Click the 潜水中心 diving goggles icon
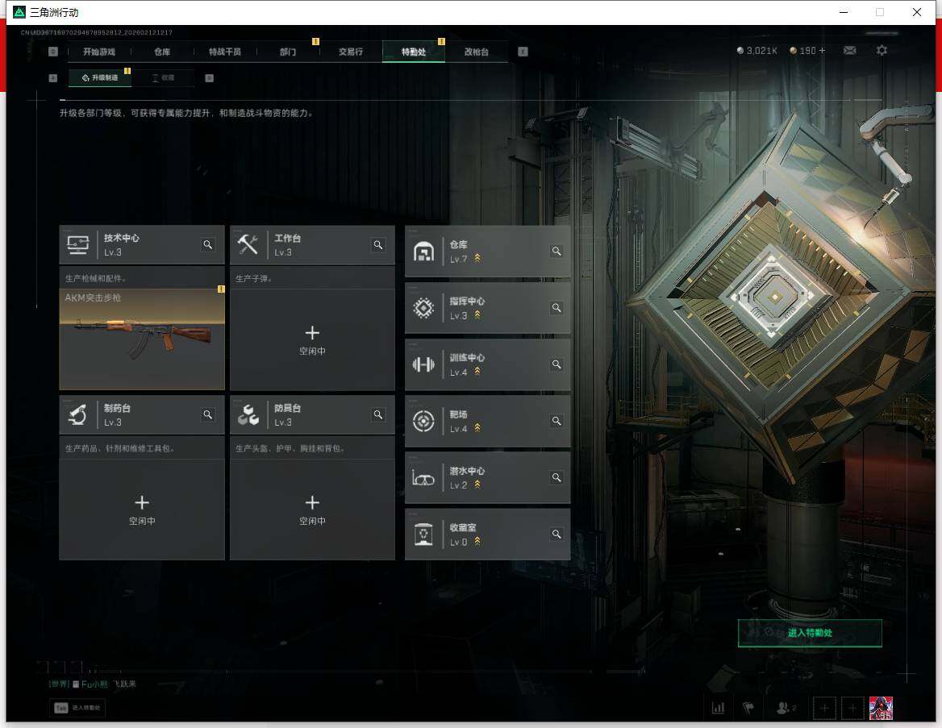This screenshot has height=728, width=942. (423, 479)
